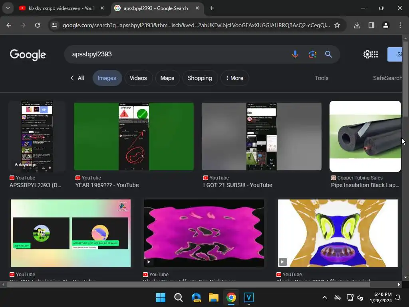This screenshot has height=307, width=409.
Task: Open the Google apps grid
Action: [375, 54]
